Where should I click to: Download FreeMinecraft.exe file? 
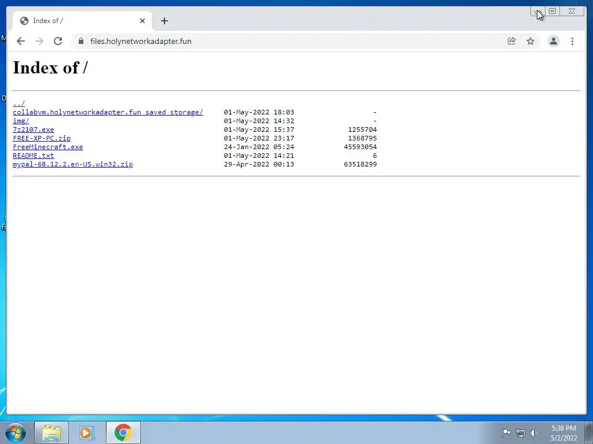tap(47, 147)
